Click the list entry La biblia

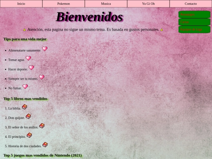tap(15, 108)
